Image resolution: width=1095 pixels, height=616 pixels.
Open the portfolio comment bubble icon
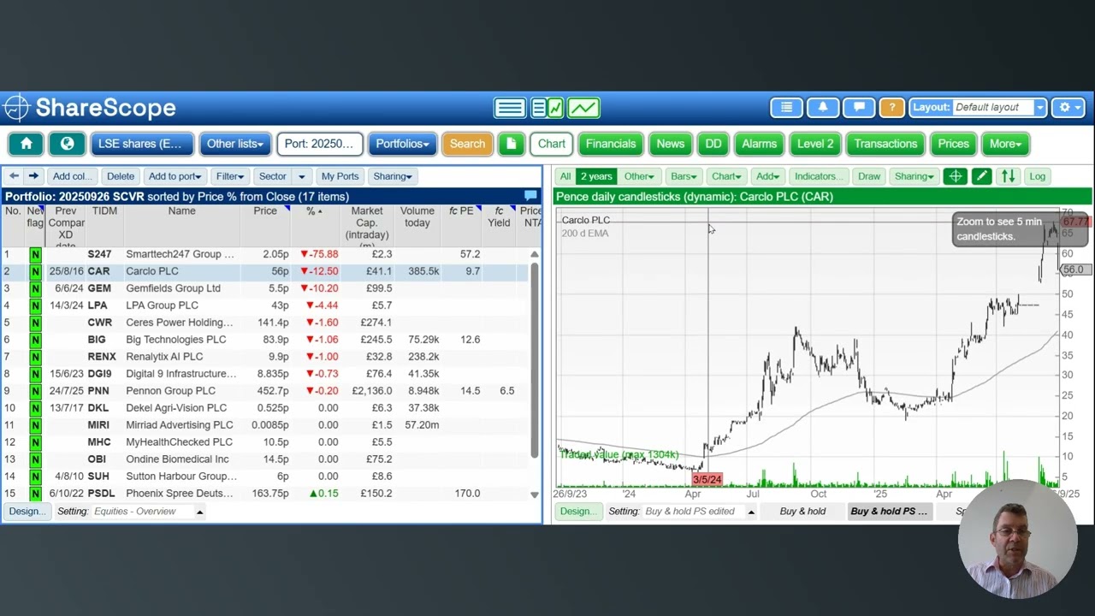[530, 196]
